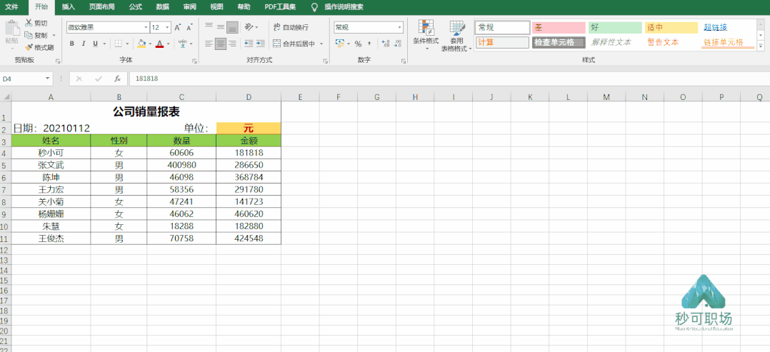Align text right
Image resolution: width=770 pixels, height=352 pixels.
click(232, 44)
